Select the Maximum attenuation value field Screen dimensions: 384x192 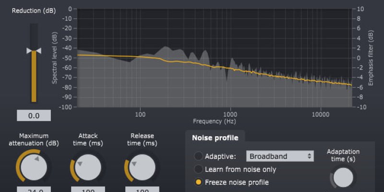point(34,189)
